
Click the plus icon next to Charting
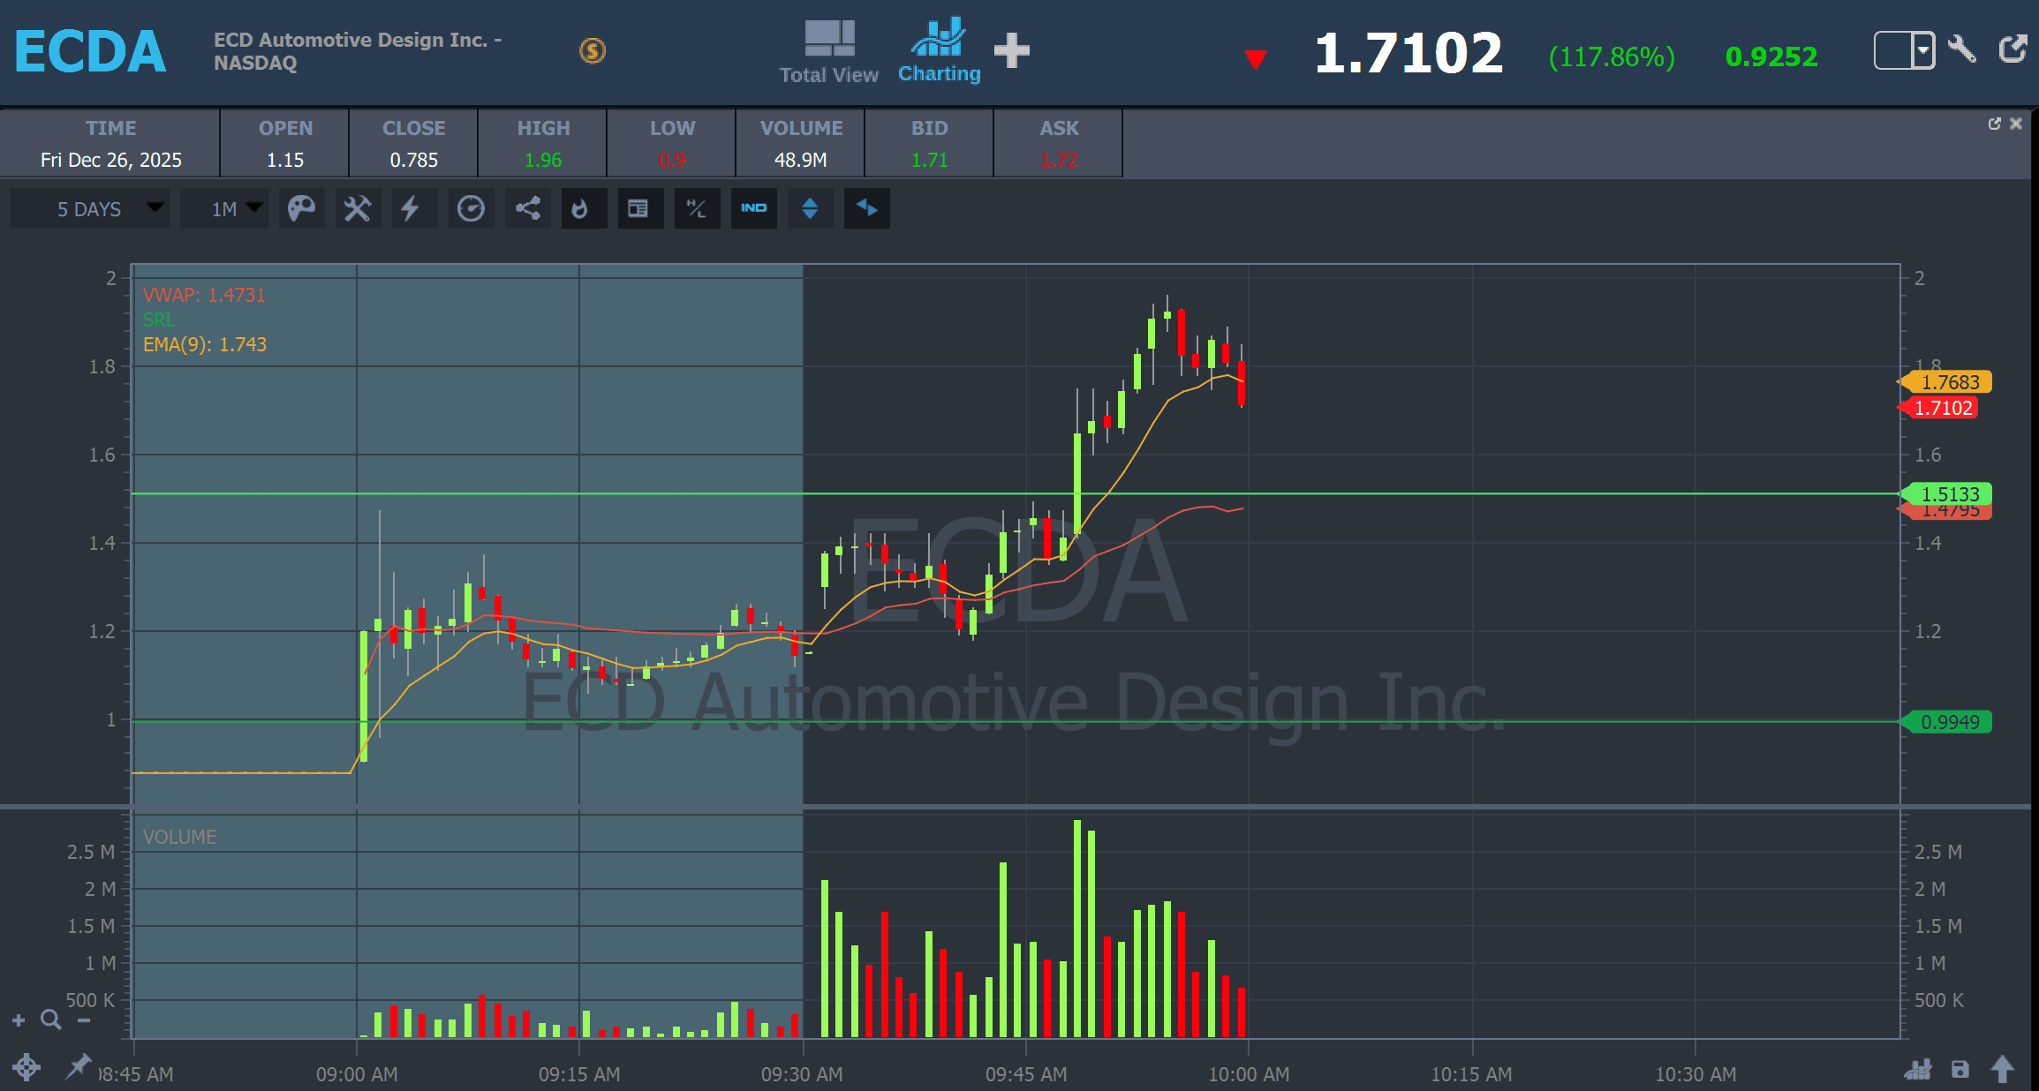(x=1011, y=51)
